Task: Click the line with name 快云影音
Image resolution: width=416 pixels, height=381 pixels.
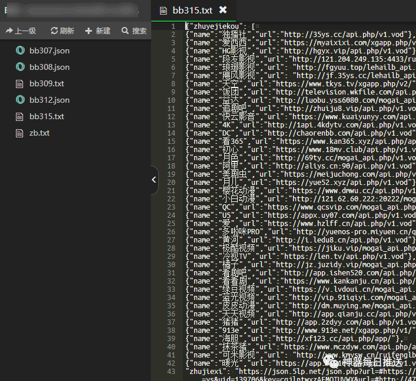Action: coord(300,116)
